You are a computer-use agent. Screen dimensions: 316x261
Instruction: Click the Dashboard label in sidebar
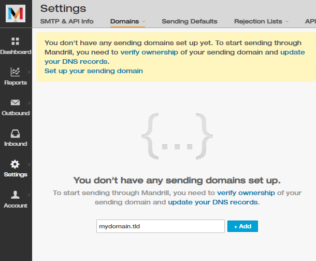tap(16, 52)
